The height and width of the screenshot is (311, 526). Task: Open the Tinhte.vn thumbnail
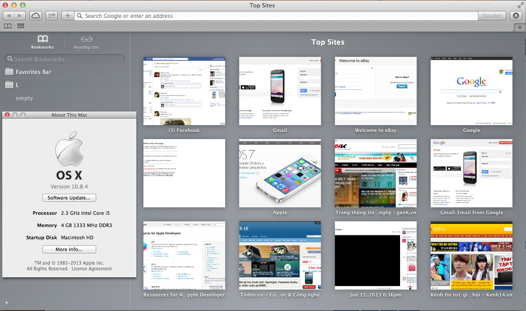point(280,255)
